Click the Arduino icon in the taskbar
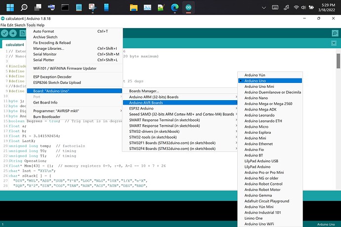 (188, 8)
